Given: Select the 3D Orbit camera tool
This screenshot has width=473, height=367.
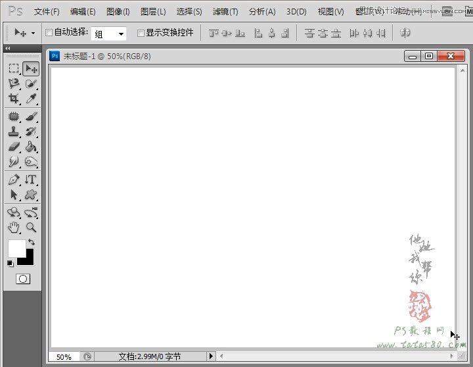Looking at the screenshot, I should pyautogui.click(x=31, y=212).
